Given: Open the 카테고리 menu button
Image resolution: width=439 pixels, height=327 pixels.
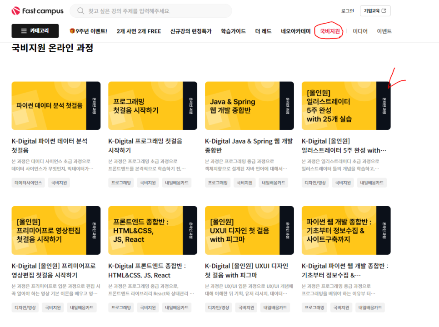Looking at the screenshot, I should 35,31.
